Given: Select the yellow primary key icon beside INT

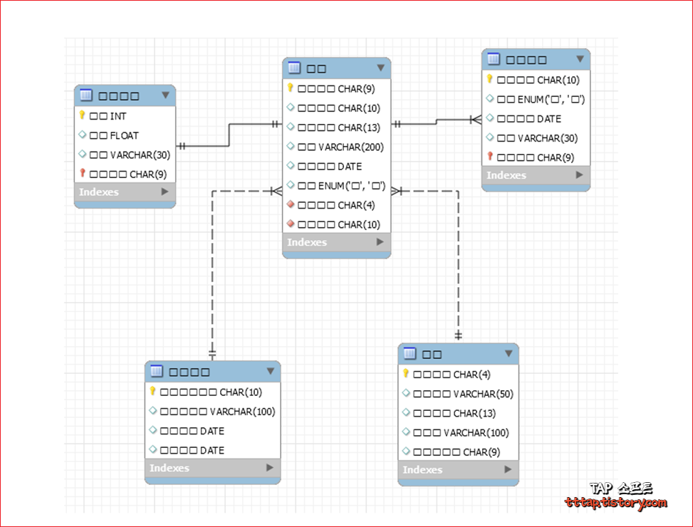Looking at the screenshot, I should point(82,115).
